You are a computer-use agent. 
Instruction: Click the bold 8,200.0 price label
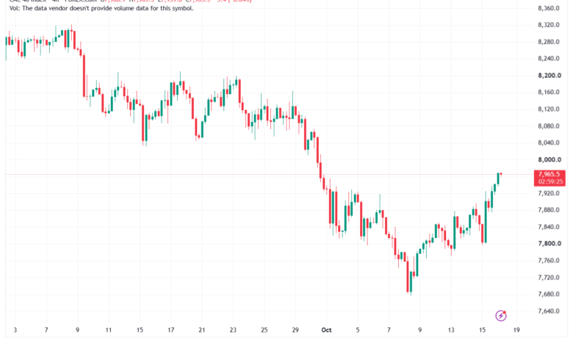[x=549, y=76]
